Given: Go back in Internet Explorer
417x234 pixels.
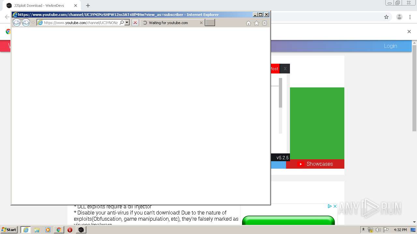Looking at the screenshot, I should (17, 22).
